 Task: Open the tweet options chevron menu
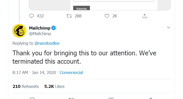pyautogui.click(x=168, y=28)
